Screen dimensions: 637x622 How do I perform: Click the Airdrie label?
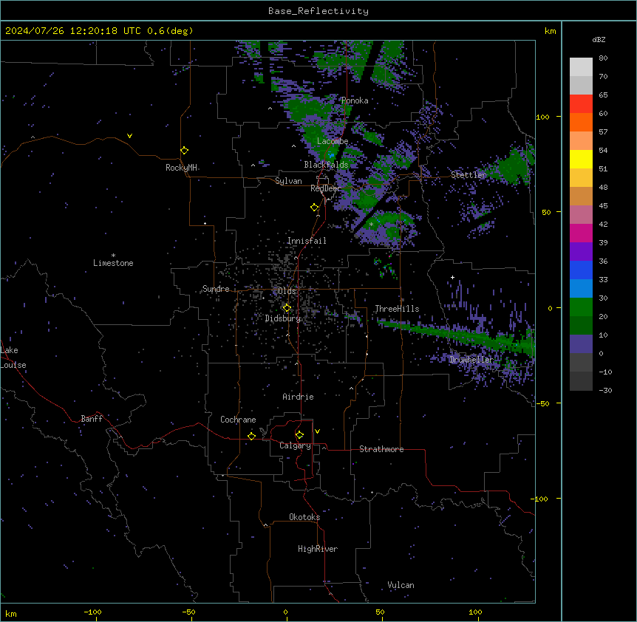pyautogui.click(x=298, y=397)
